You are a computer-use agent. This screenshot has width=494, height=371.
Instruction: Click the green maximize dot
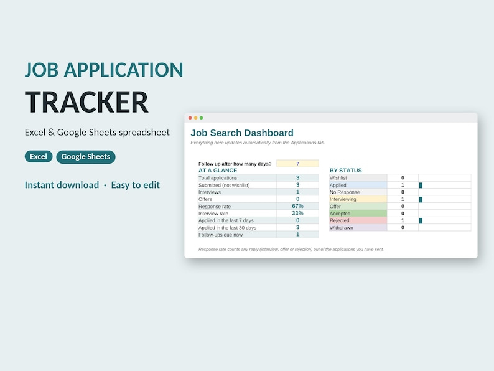pos(202,118)
